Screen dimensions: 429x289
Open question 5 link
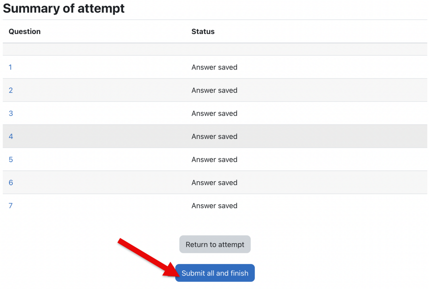[x=11, y=160]
